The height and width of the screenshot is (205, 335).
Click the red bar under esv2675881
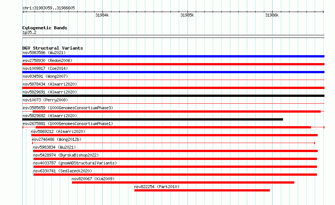pyautogui.click(x=173, y=127)
